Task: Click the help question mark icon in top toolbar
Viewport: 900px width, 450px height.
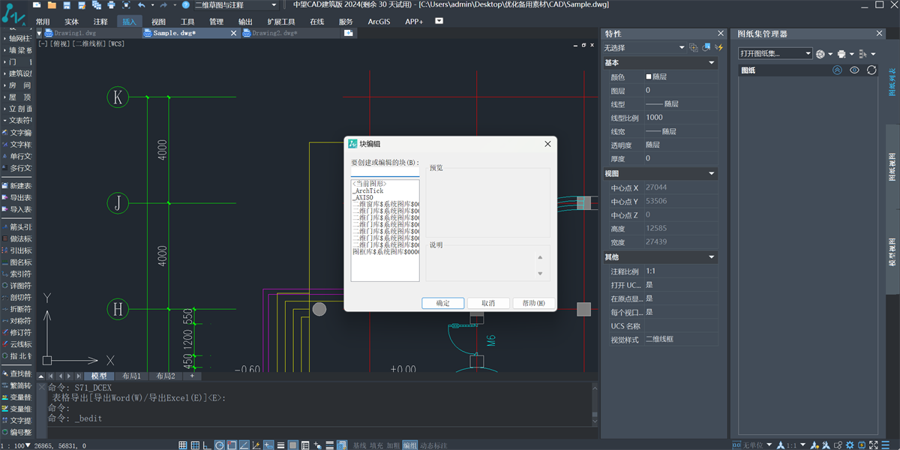Action: pos(185,4)
